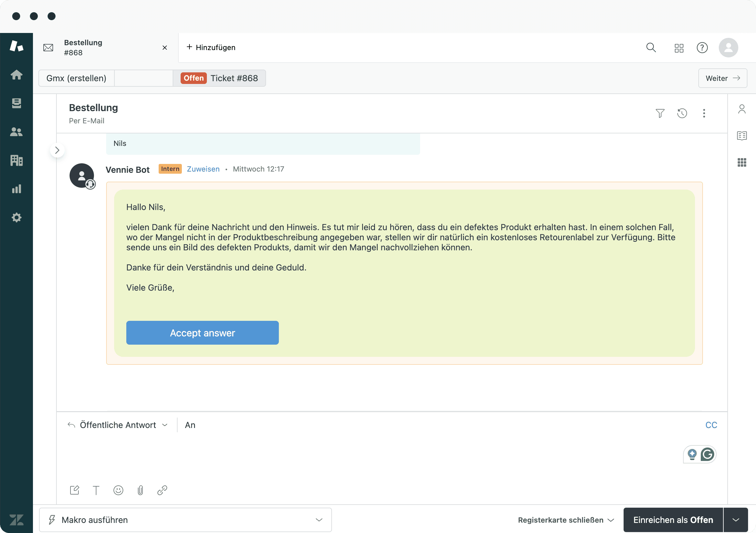Click the attachment paperclip icon in reply box
The image size is (756, 533).
[x=141, y=490]
